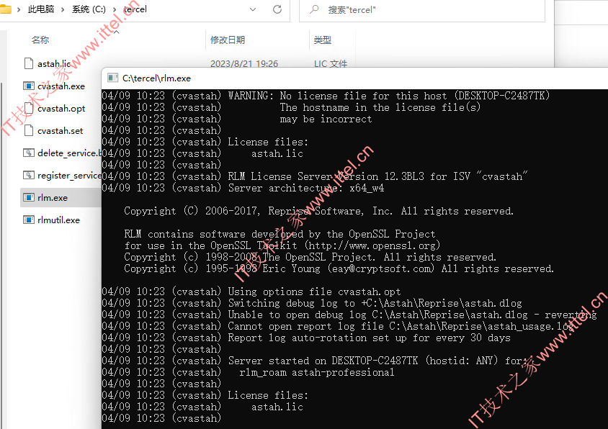Click rlm_roam astah-professional console line
Screen dimensions: 608x429
tap(317, 372)
